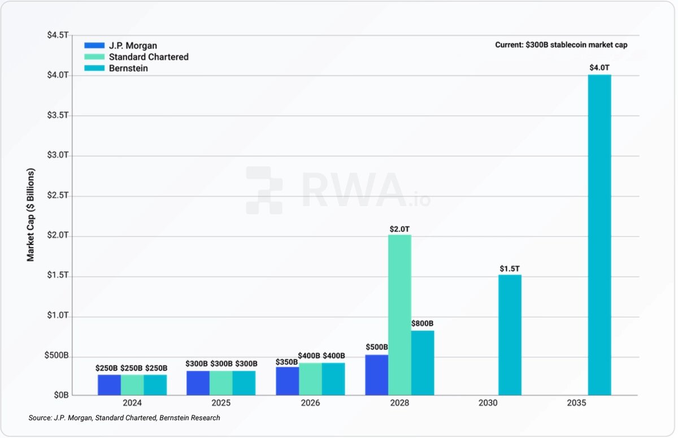Click the 2035 x-axis label
Image resolution: width=678 pixels, height=438 pixels.
coord(577,404)
